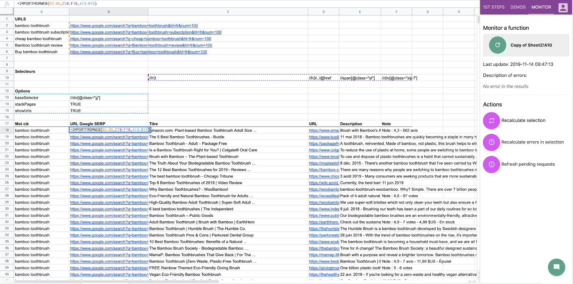Image resolution: width=573 pixels, height=284 pixels.
Task: Open the bamboo toothbrush search link in row 2
Action: (x=134, y=26)
